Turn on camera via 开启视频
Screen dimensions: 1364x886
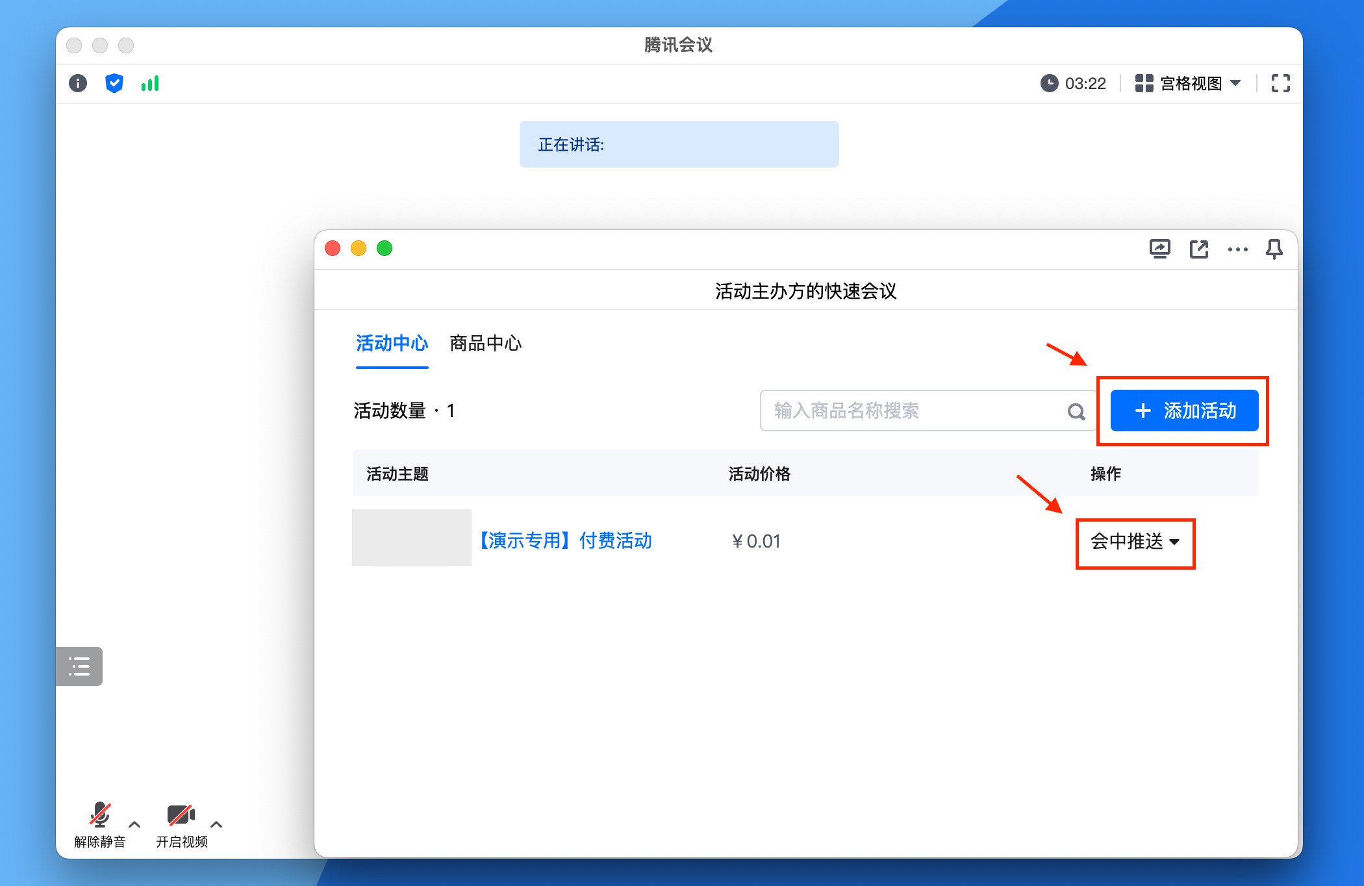[x=182, y=825]
